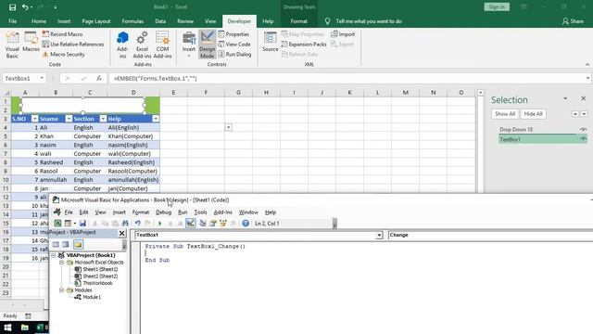Open Sname column filter dropdown
The image size is (593, 334).
69,119
